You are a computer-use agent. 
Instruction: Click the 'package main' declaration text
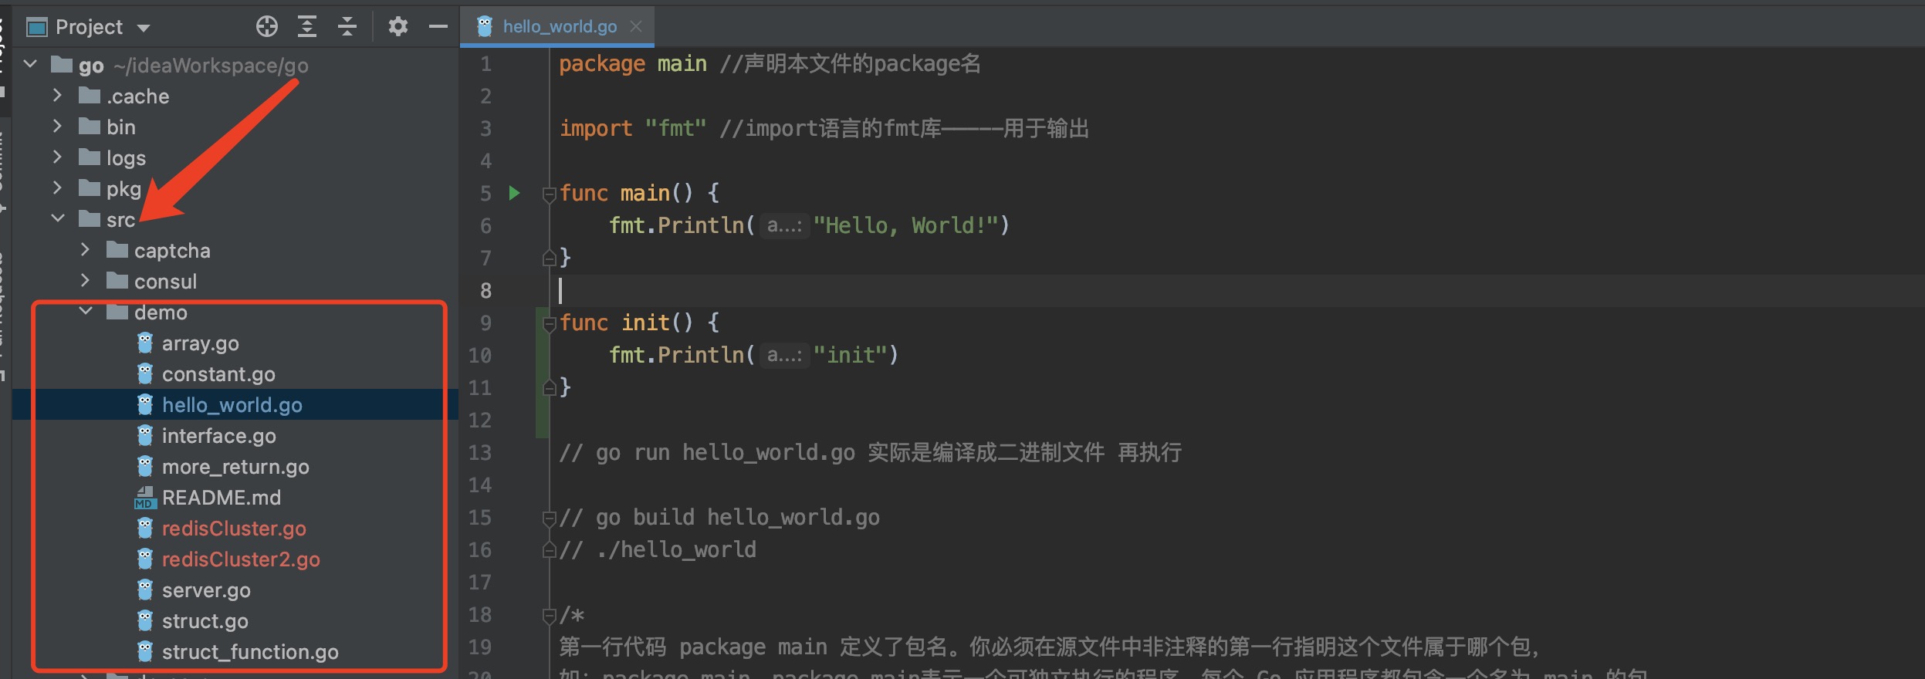pos(633,63)
